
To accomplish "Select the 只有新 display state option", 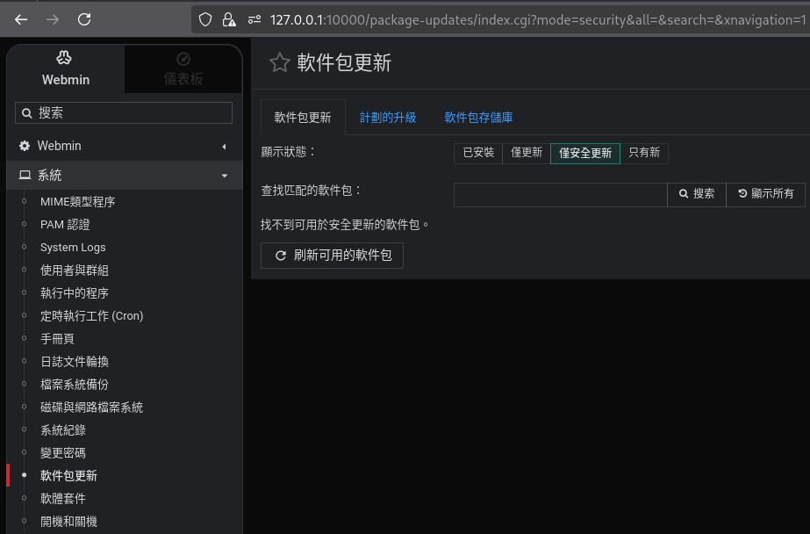I will pyautogui.click(x=644, y=153).
